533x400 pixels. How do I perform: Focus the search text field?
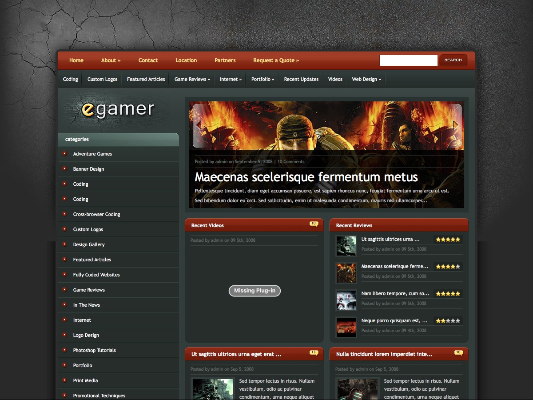(409, 60)
